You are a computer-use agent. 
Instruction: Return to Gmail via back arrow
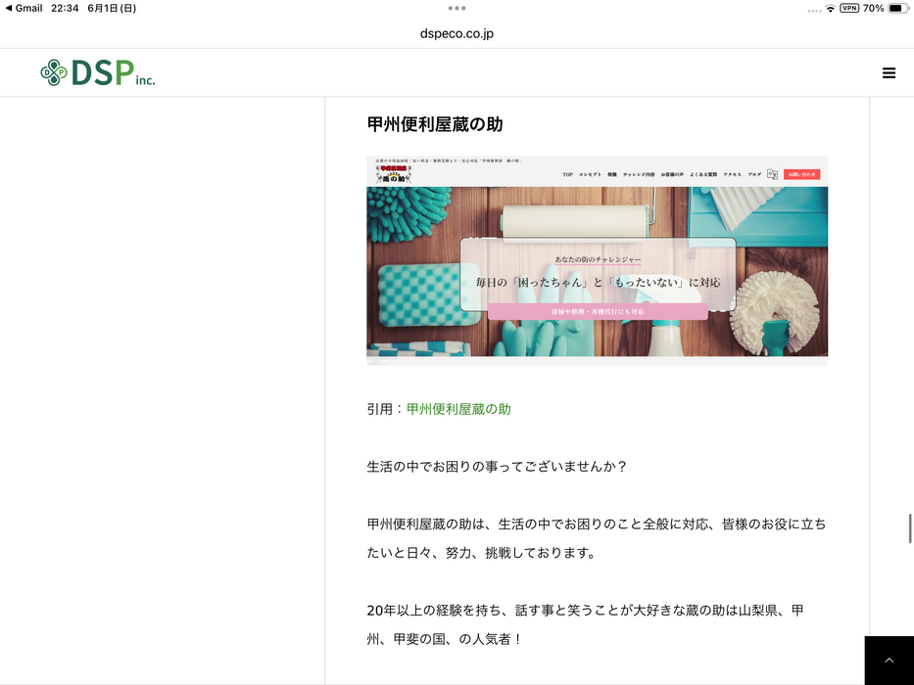tap(24, 8)
